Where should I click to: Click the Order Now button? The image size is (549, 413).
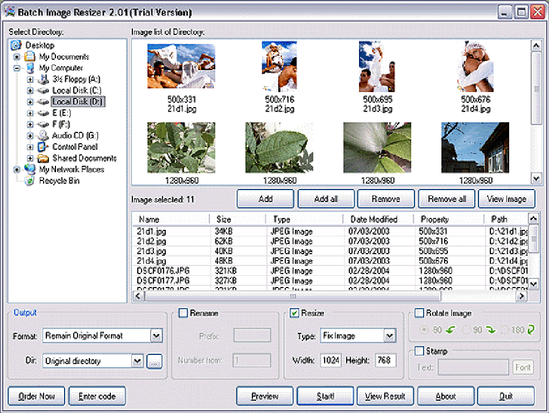(x=37, y=396)
